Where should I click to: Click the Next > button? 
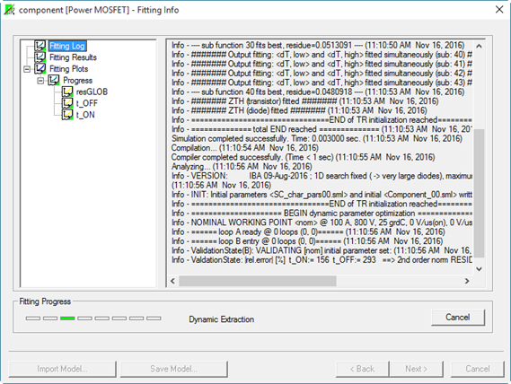pyautogui.click(x=416, y=369)
